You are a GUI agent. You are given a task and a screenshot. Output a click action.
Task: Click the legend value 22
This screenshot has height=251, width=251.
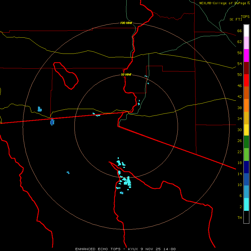240,152
